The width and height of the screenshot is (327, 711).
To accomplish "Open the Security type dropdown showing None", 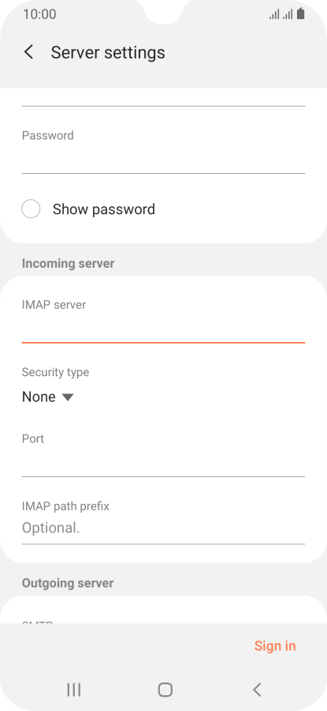I will (x=48, y=397).
